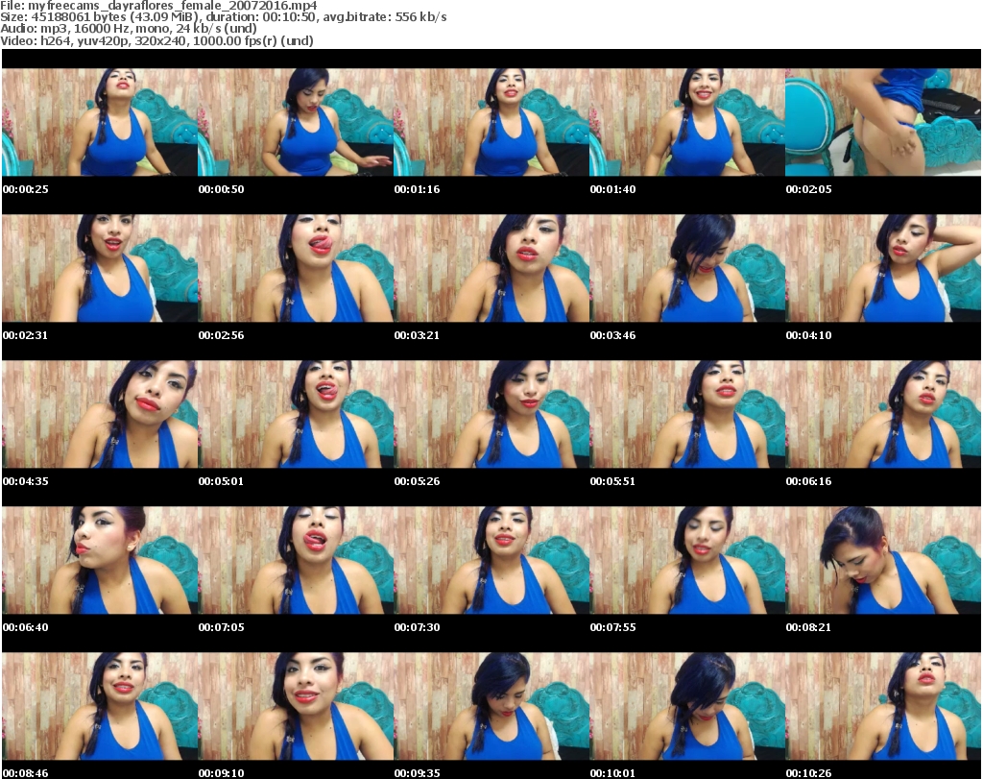983x779 pixels.
Task: Select the 00:01:16 timestamp text
Action: (417, 189)
